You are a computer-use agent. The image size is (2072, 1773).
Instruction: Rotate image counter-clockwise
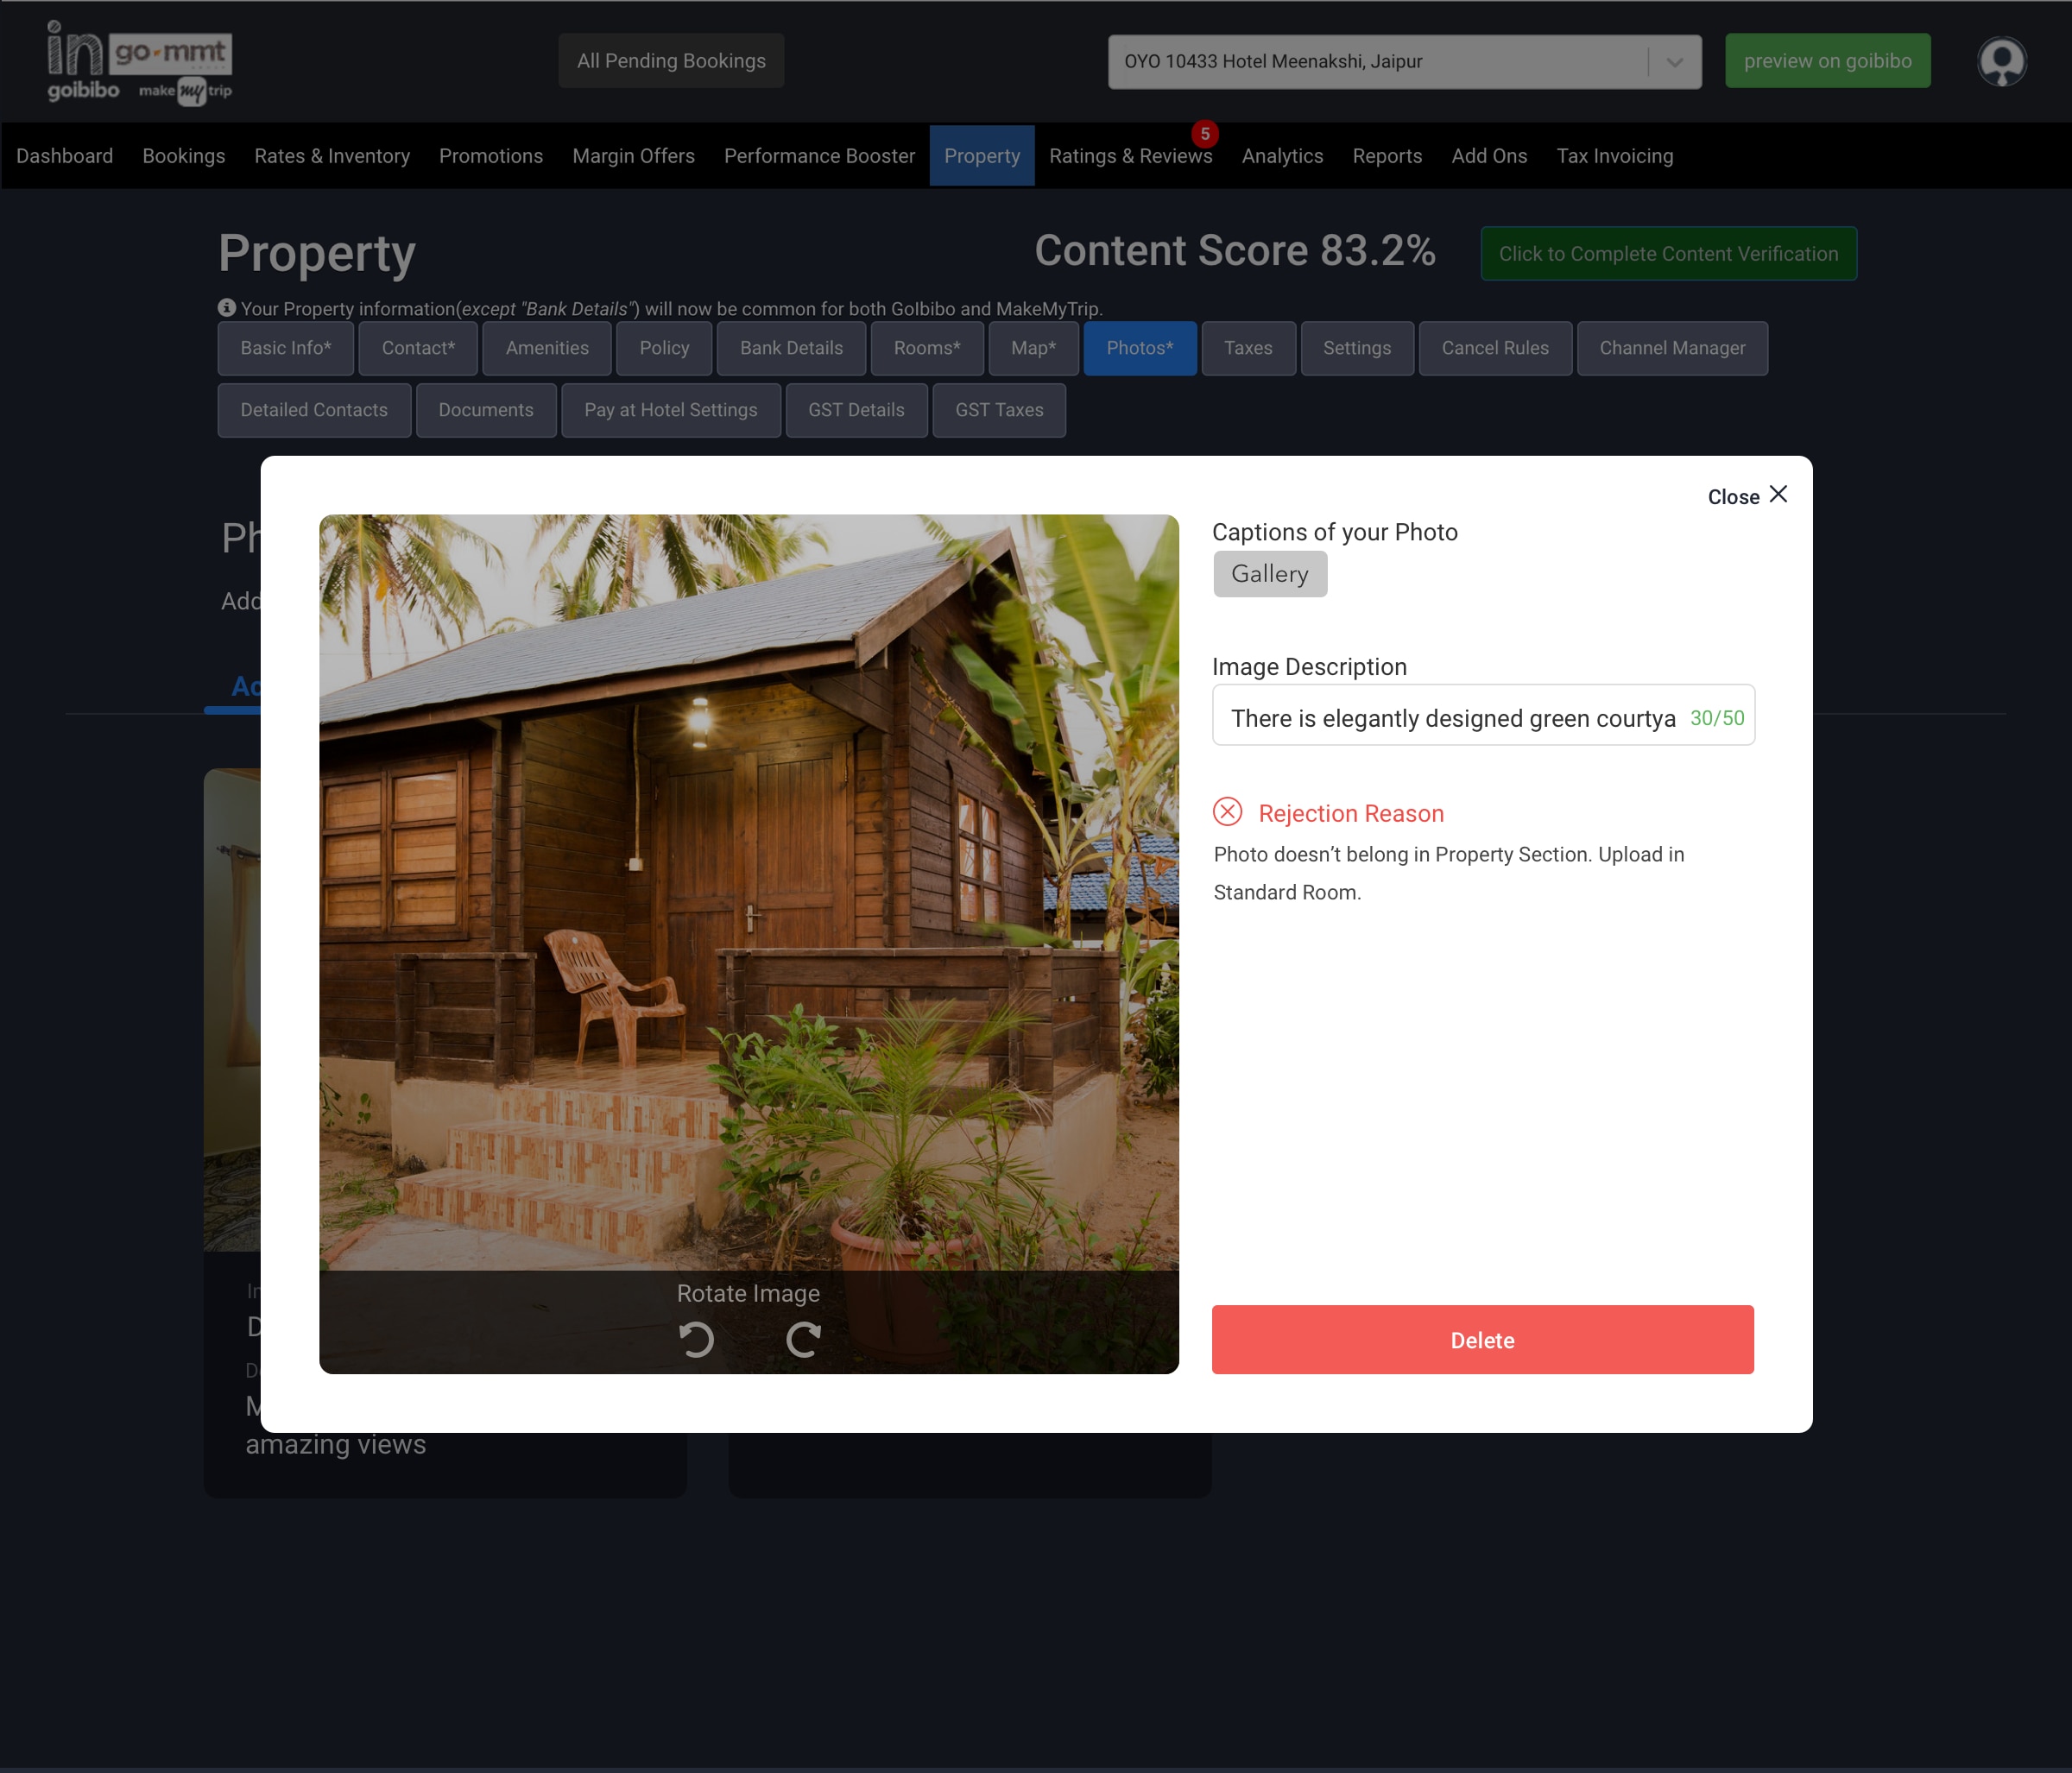pos(697,1339)
